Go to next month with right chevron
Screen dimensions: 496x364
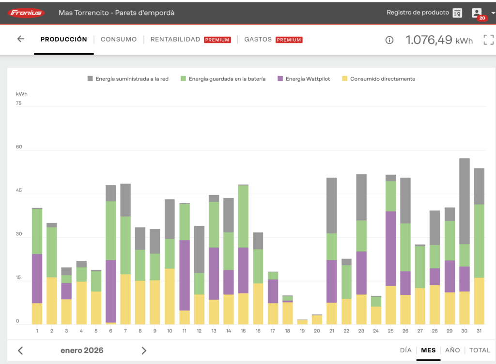point(144,350)
